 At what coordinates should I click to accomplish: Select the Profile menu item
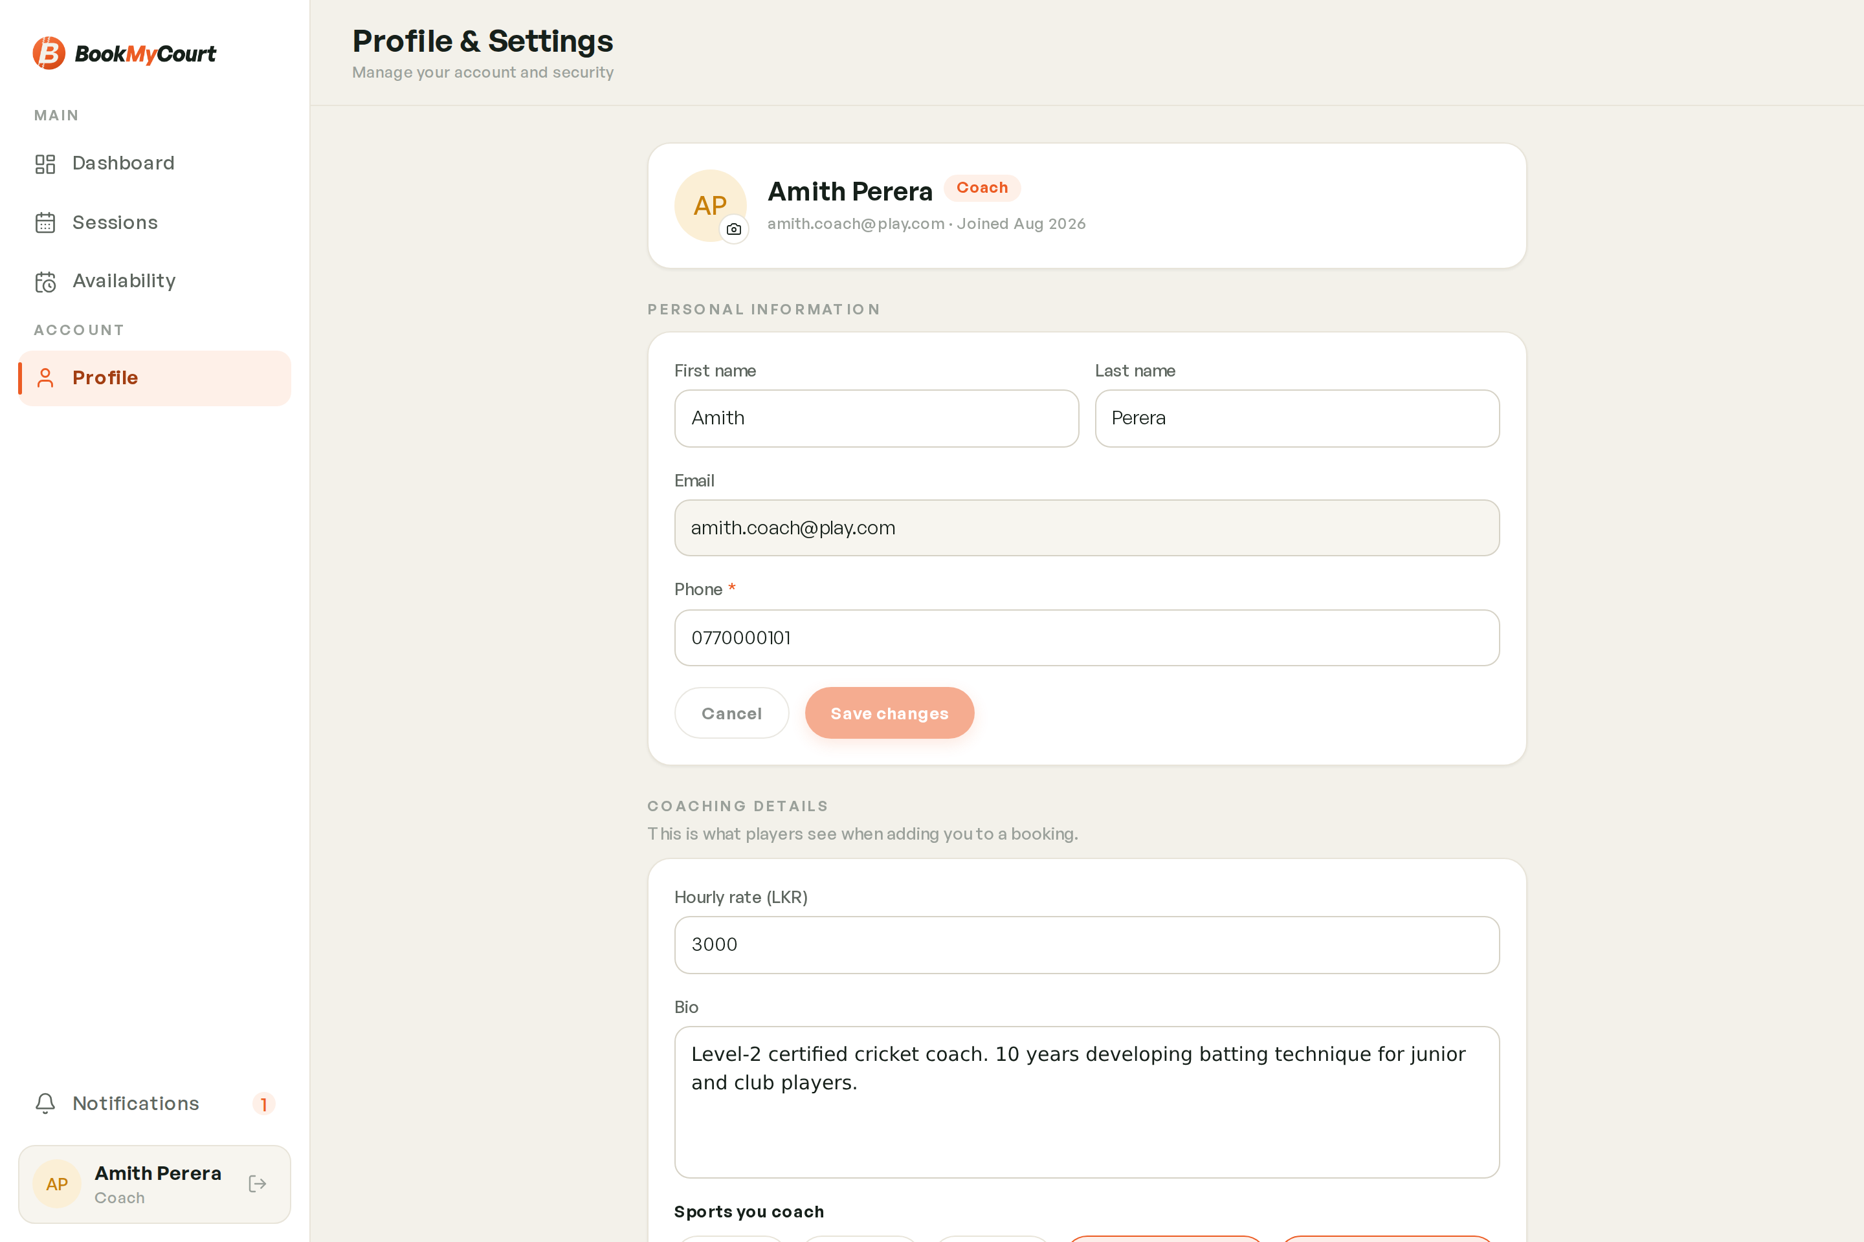(x=155, y=378)
